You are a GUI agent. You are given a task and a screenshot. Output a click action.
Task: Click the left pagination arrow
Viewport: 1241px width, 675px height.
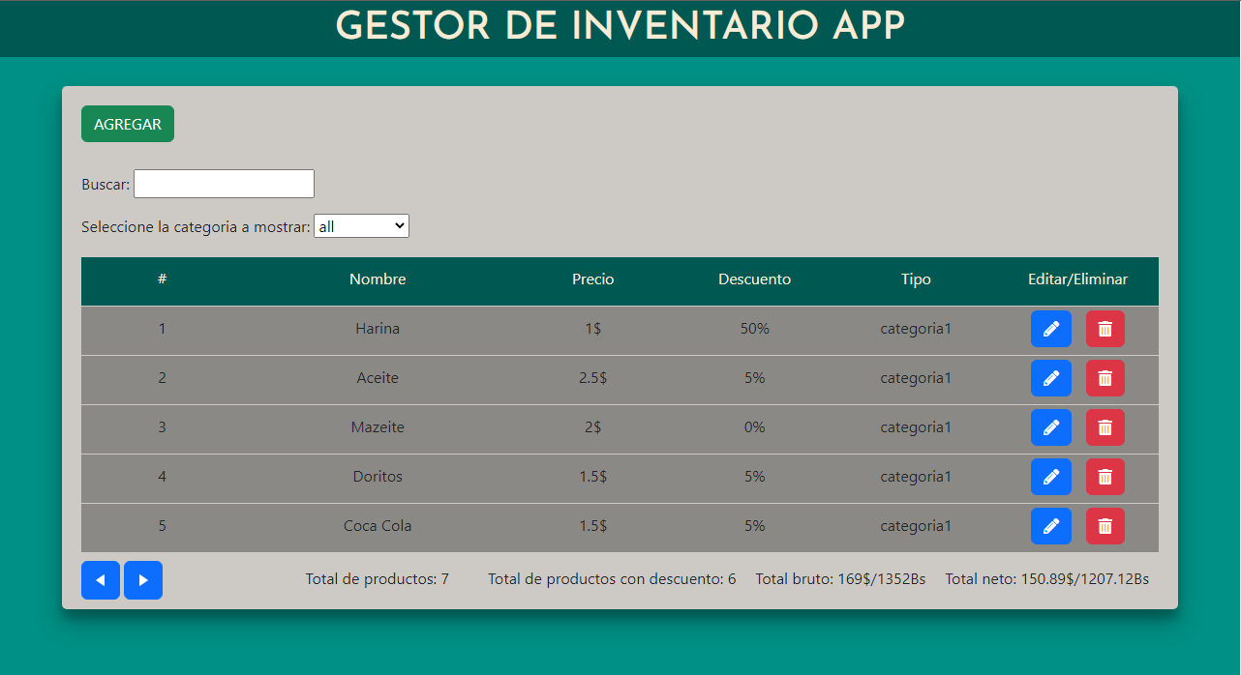101,579
